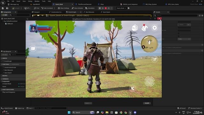Open the File menu
This screenshot has width=204, height=115.
click(x=8, y=1)
